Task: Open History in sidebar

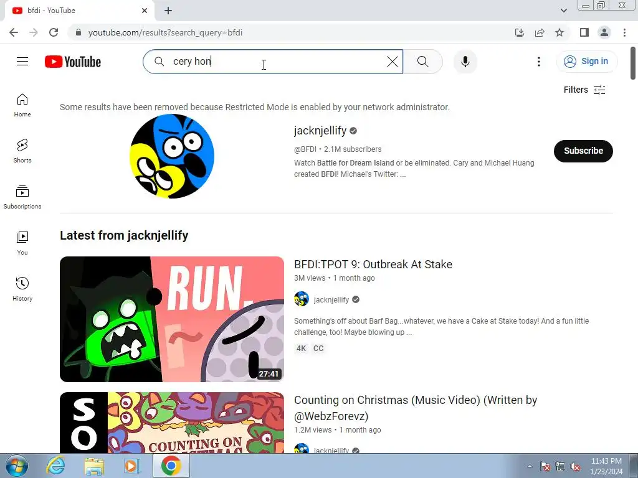Action: point(22,289)
